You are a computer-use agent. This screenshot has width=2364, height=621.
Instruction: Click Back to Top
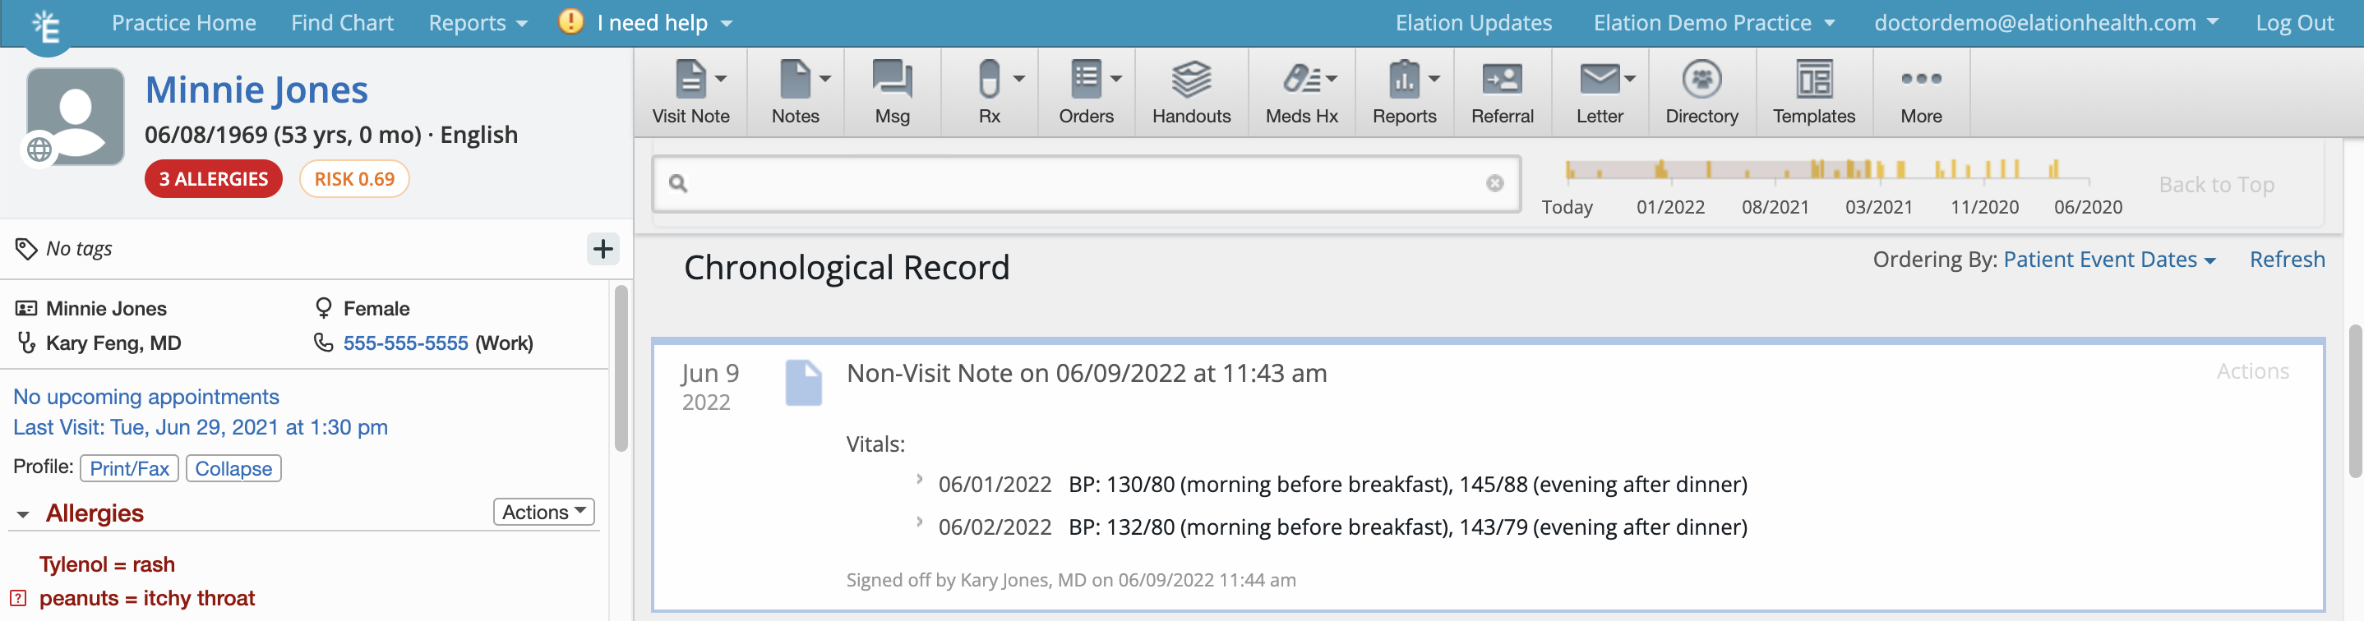click(2215, 184)
